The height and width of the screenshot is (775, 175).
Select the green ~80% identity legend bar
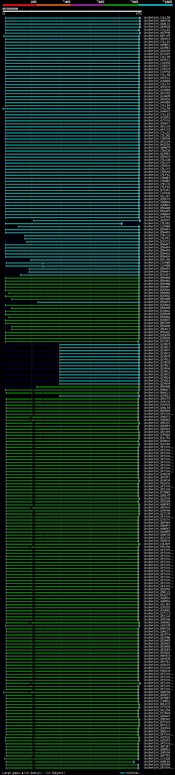[x=121, y=5]
